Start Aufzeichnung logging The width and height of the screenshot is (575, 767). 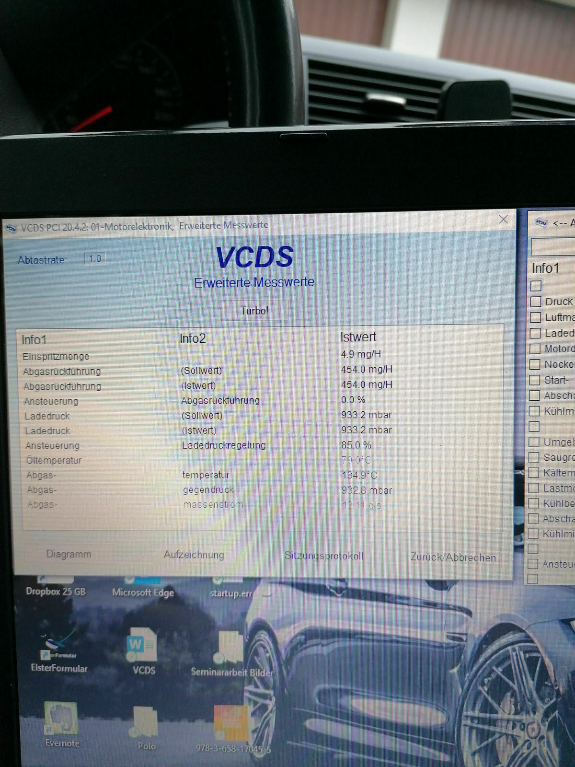click(x=194, y=555)
